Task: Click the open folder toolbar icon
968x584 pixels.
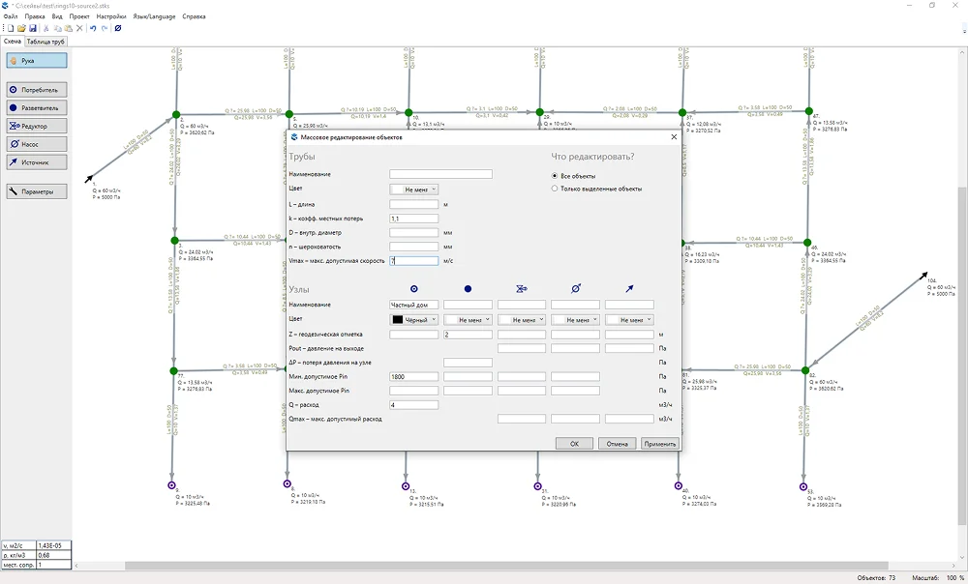Action: 21,29
